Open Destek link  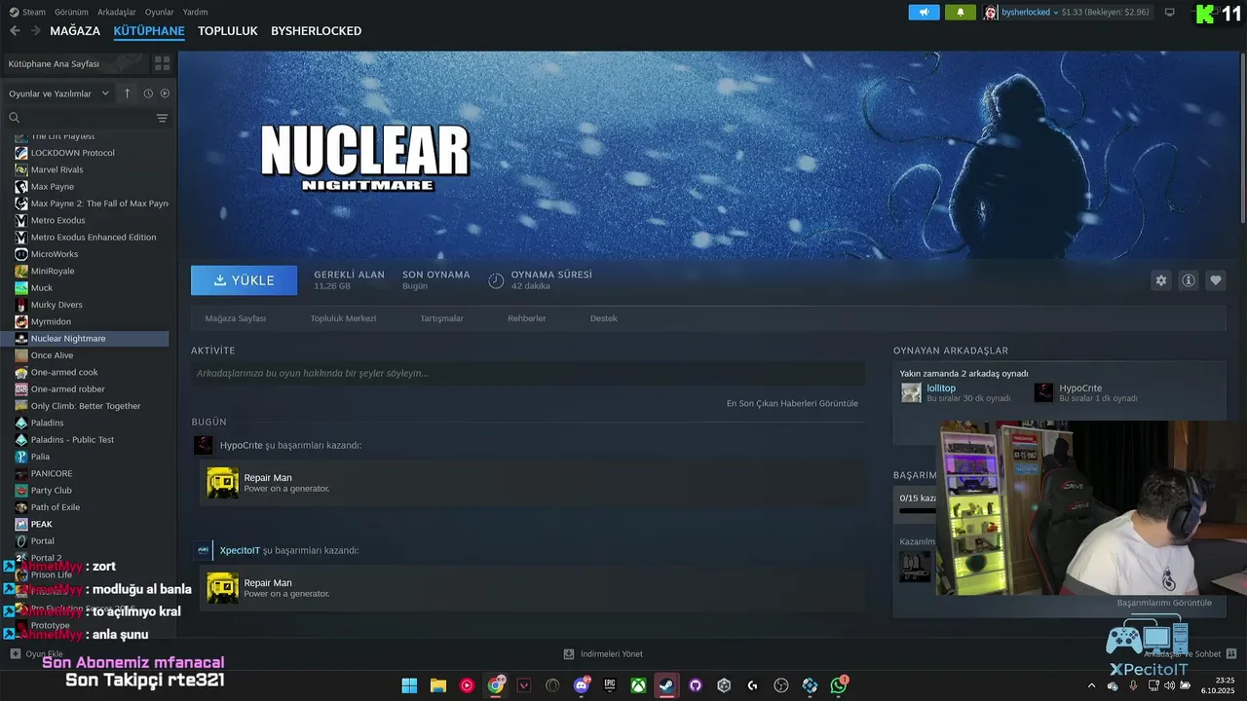604,318
